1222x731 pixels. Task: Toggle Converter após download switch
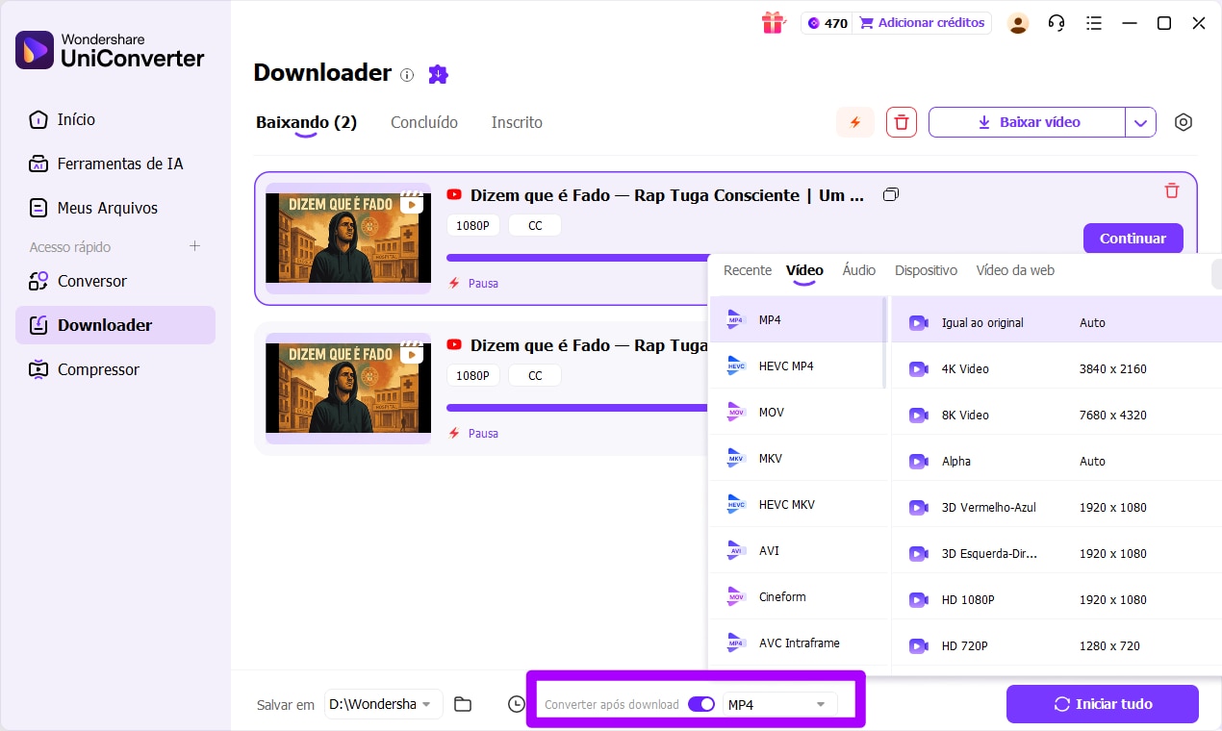[701, 704]
